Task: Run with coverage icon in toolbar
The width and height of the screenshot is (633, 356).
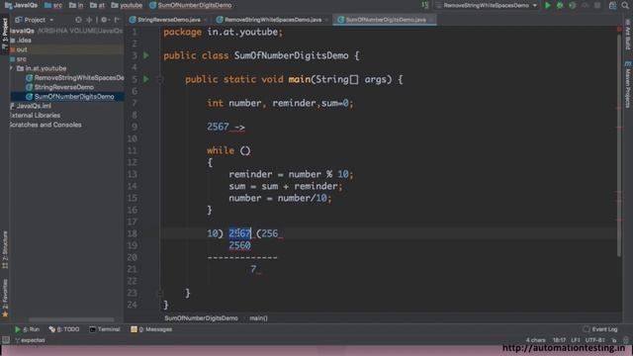Action: click(572, 5)
